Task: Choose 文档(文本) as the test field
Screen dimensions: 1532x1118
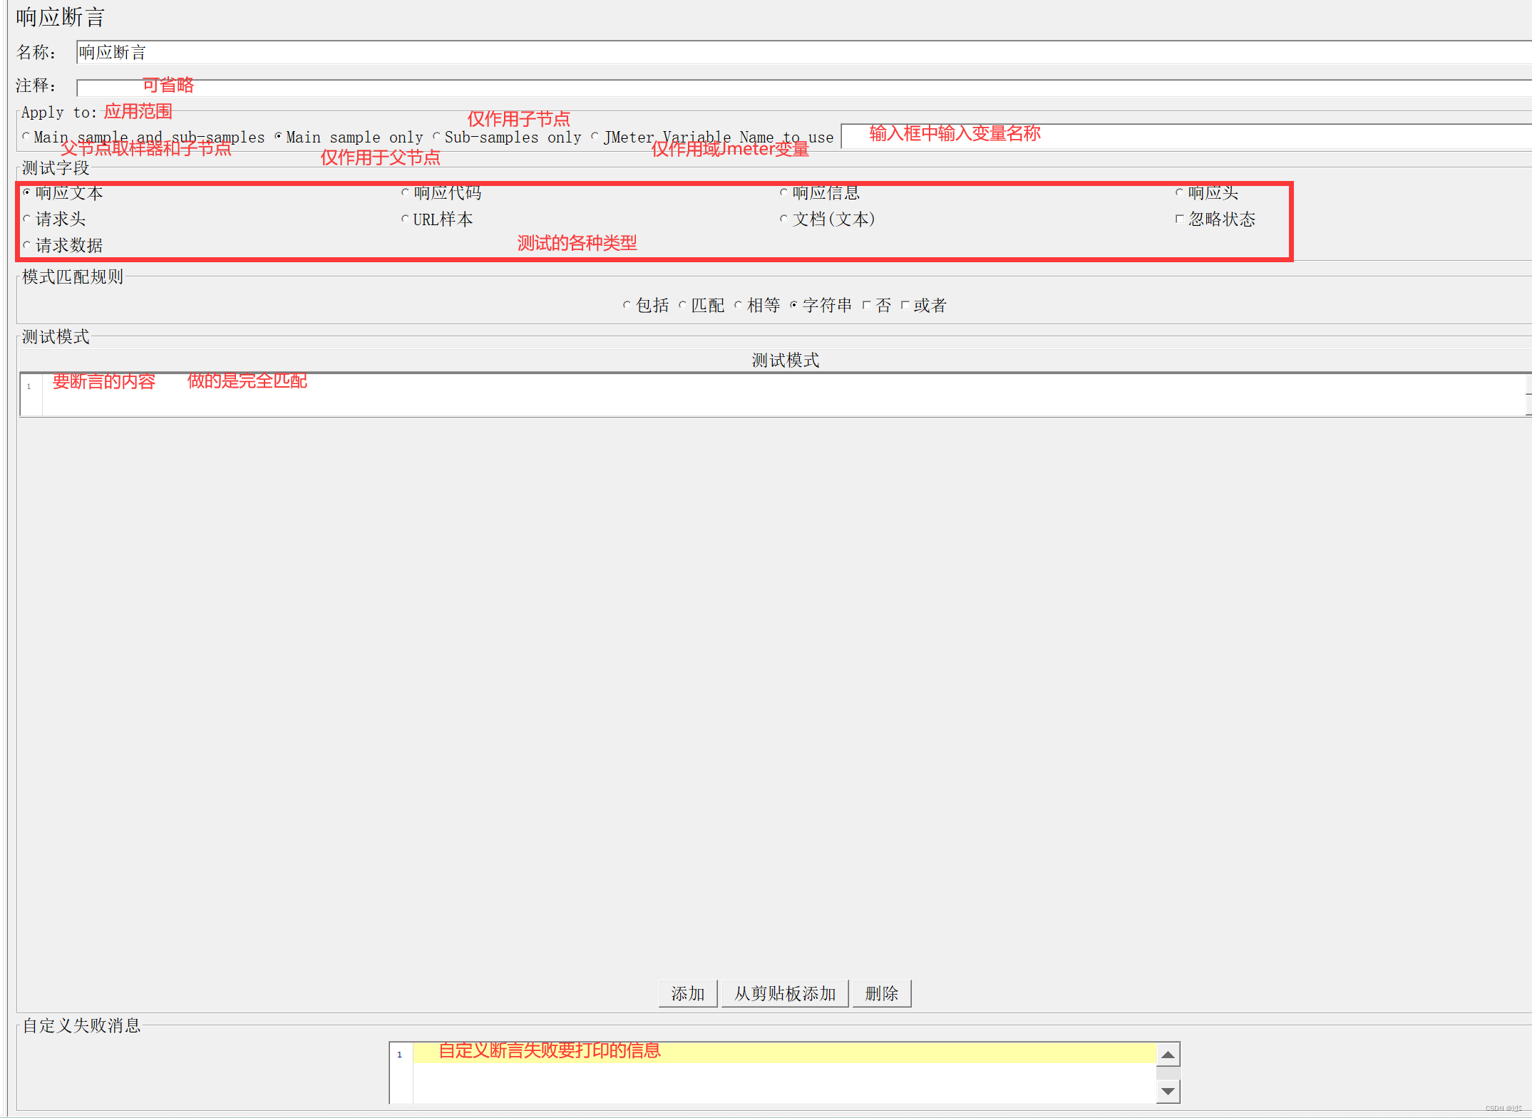Action: tap(784, 219)
